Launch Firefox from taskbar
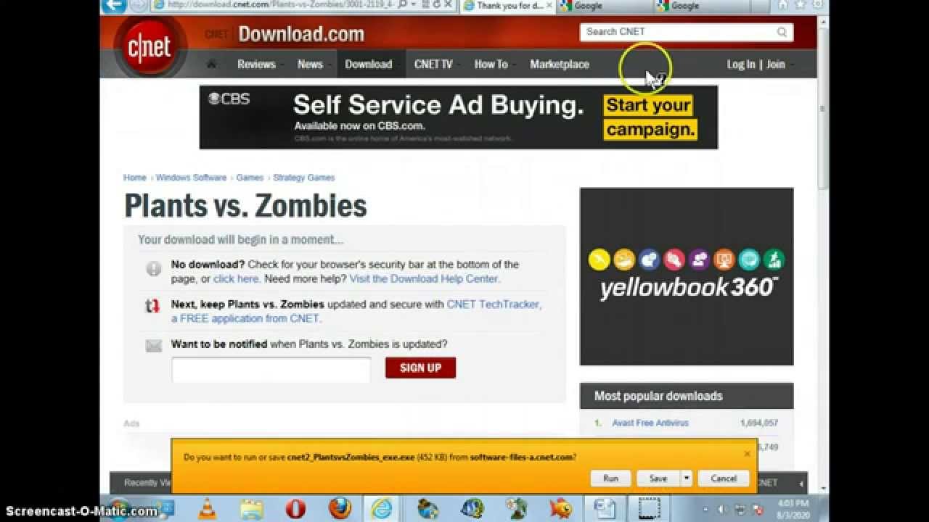The width and height of the screenshot is (929, 522). 340,509
